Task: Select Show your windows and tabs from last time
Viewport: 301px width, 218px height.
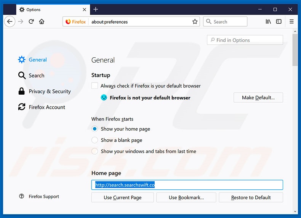Action: pyautogui.click(x=94, y=151)
